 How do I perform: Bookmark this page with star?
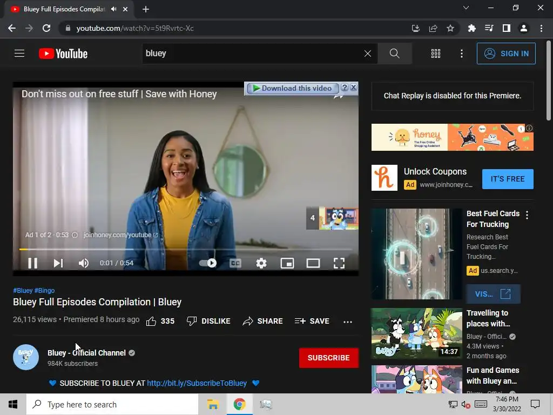pyautogui.click(x=450, y=28)
